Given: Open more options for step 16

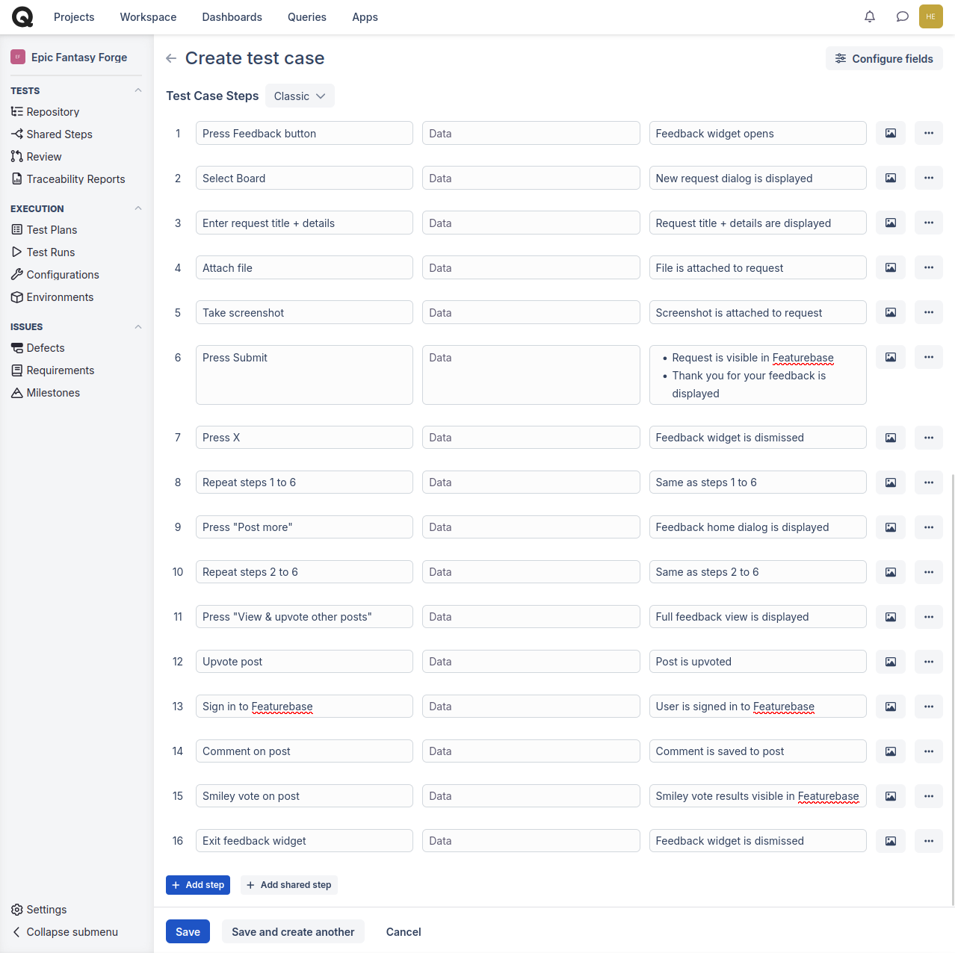Looking at the screenshot, I should (x=929, y=841).
